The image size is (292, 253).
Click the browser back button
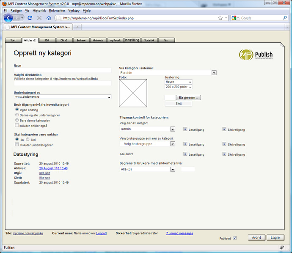8,18
